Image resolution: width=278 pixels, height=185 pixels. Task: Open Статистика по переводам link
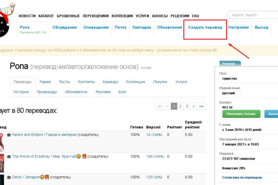coord(242,178)
